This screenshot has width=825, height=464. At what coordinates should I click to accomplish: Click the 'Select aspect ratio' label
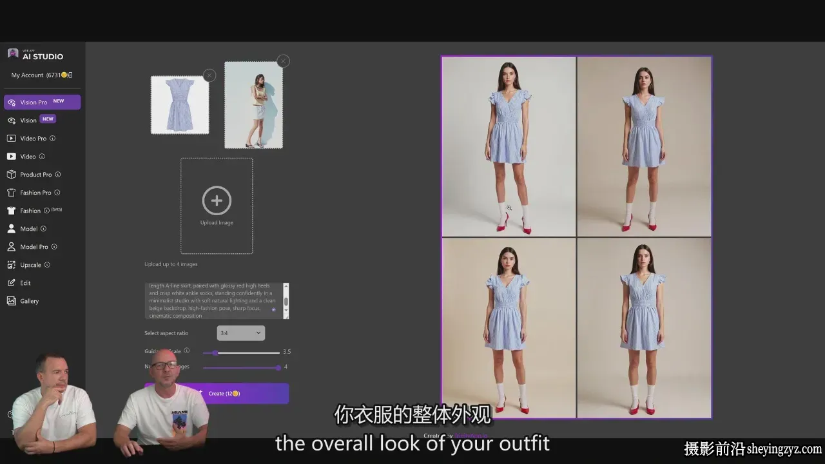coord(166,333)
